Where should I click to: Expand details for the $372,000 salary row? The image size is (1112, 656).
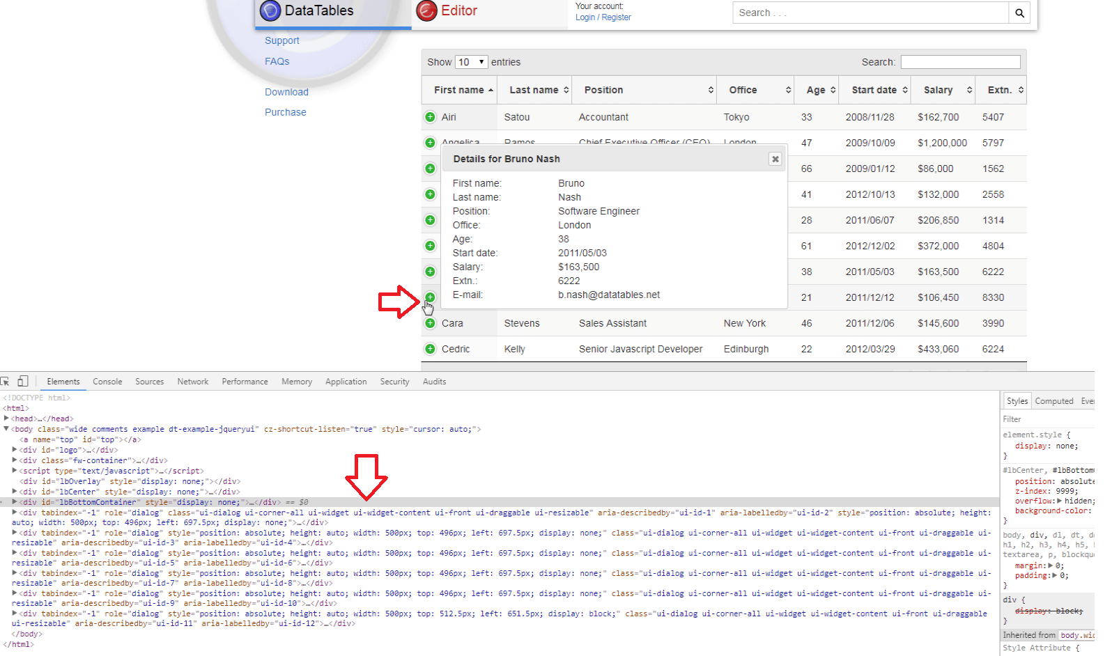pos(430,246)
